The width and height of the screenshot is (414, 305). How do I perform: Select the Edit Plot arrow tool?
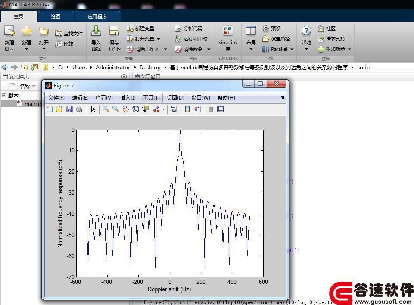(x=93, y=109)
